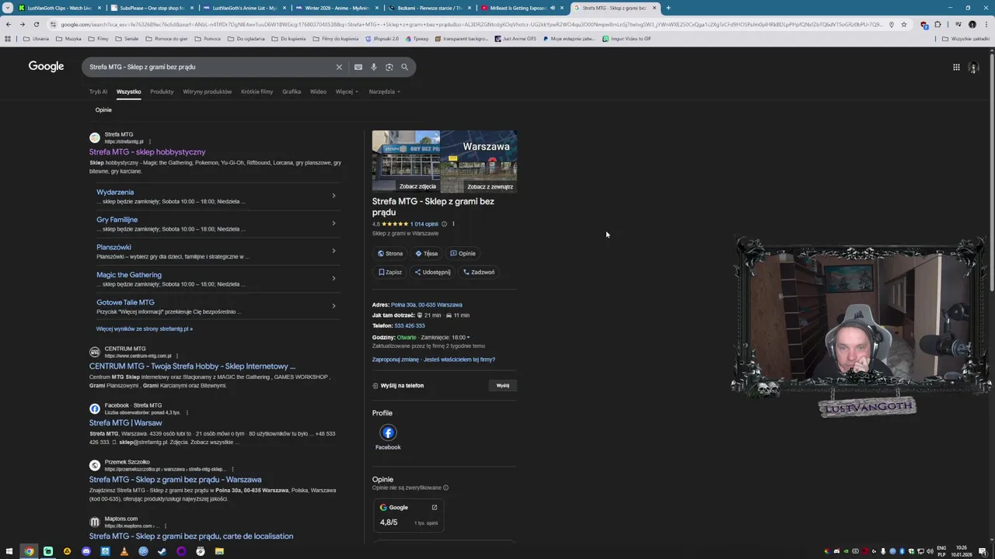Open the Więcej dropdown in search tabs

coord(347,92)
